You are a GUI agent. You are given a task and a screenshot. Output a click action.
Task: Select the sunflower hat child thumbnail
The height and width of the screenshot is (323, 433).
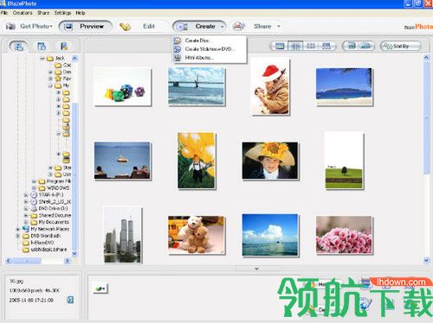click(x=270, y=161)
